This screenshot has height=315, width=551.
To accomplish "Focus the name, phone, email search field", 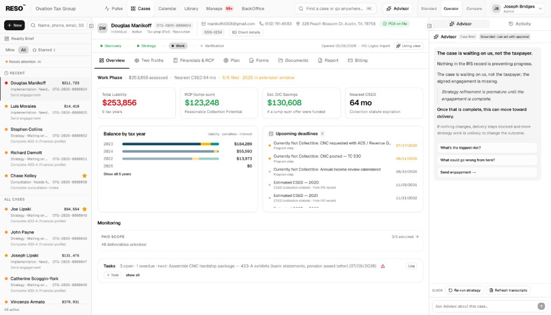I will [57, 25].
